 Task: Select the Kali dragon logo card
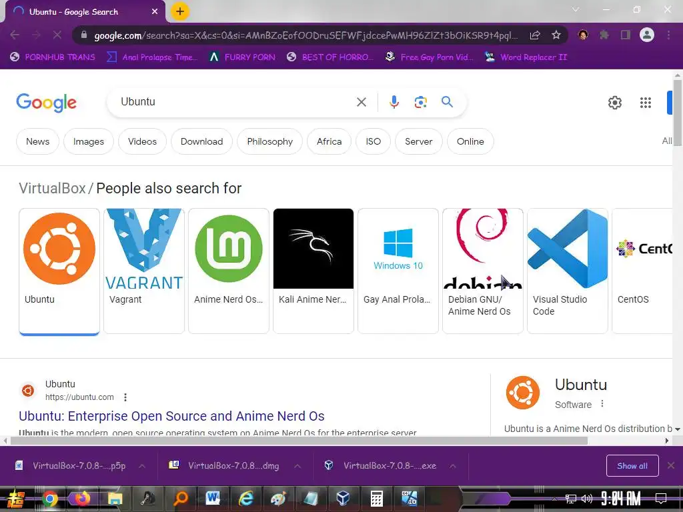pyautogui.click(x=313, y=271)
